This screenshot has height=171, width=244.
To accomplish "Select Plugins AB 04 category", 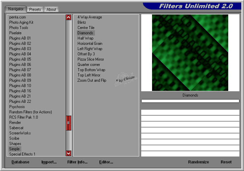I will (x=20, y=54).
